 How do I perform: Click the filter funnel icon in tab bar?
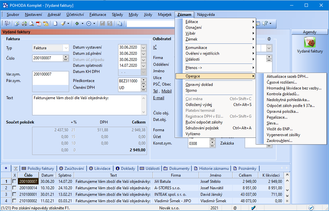pyautogui.click(x=16, y=169)
